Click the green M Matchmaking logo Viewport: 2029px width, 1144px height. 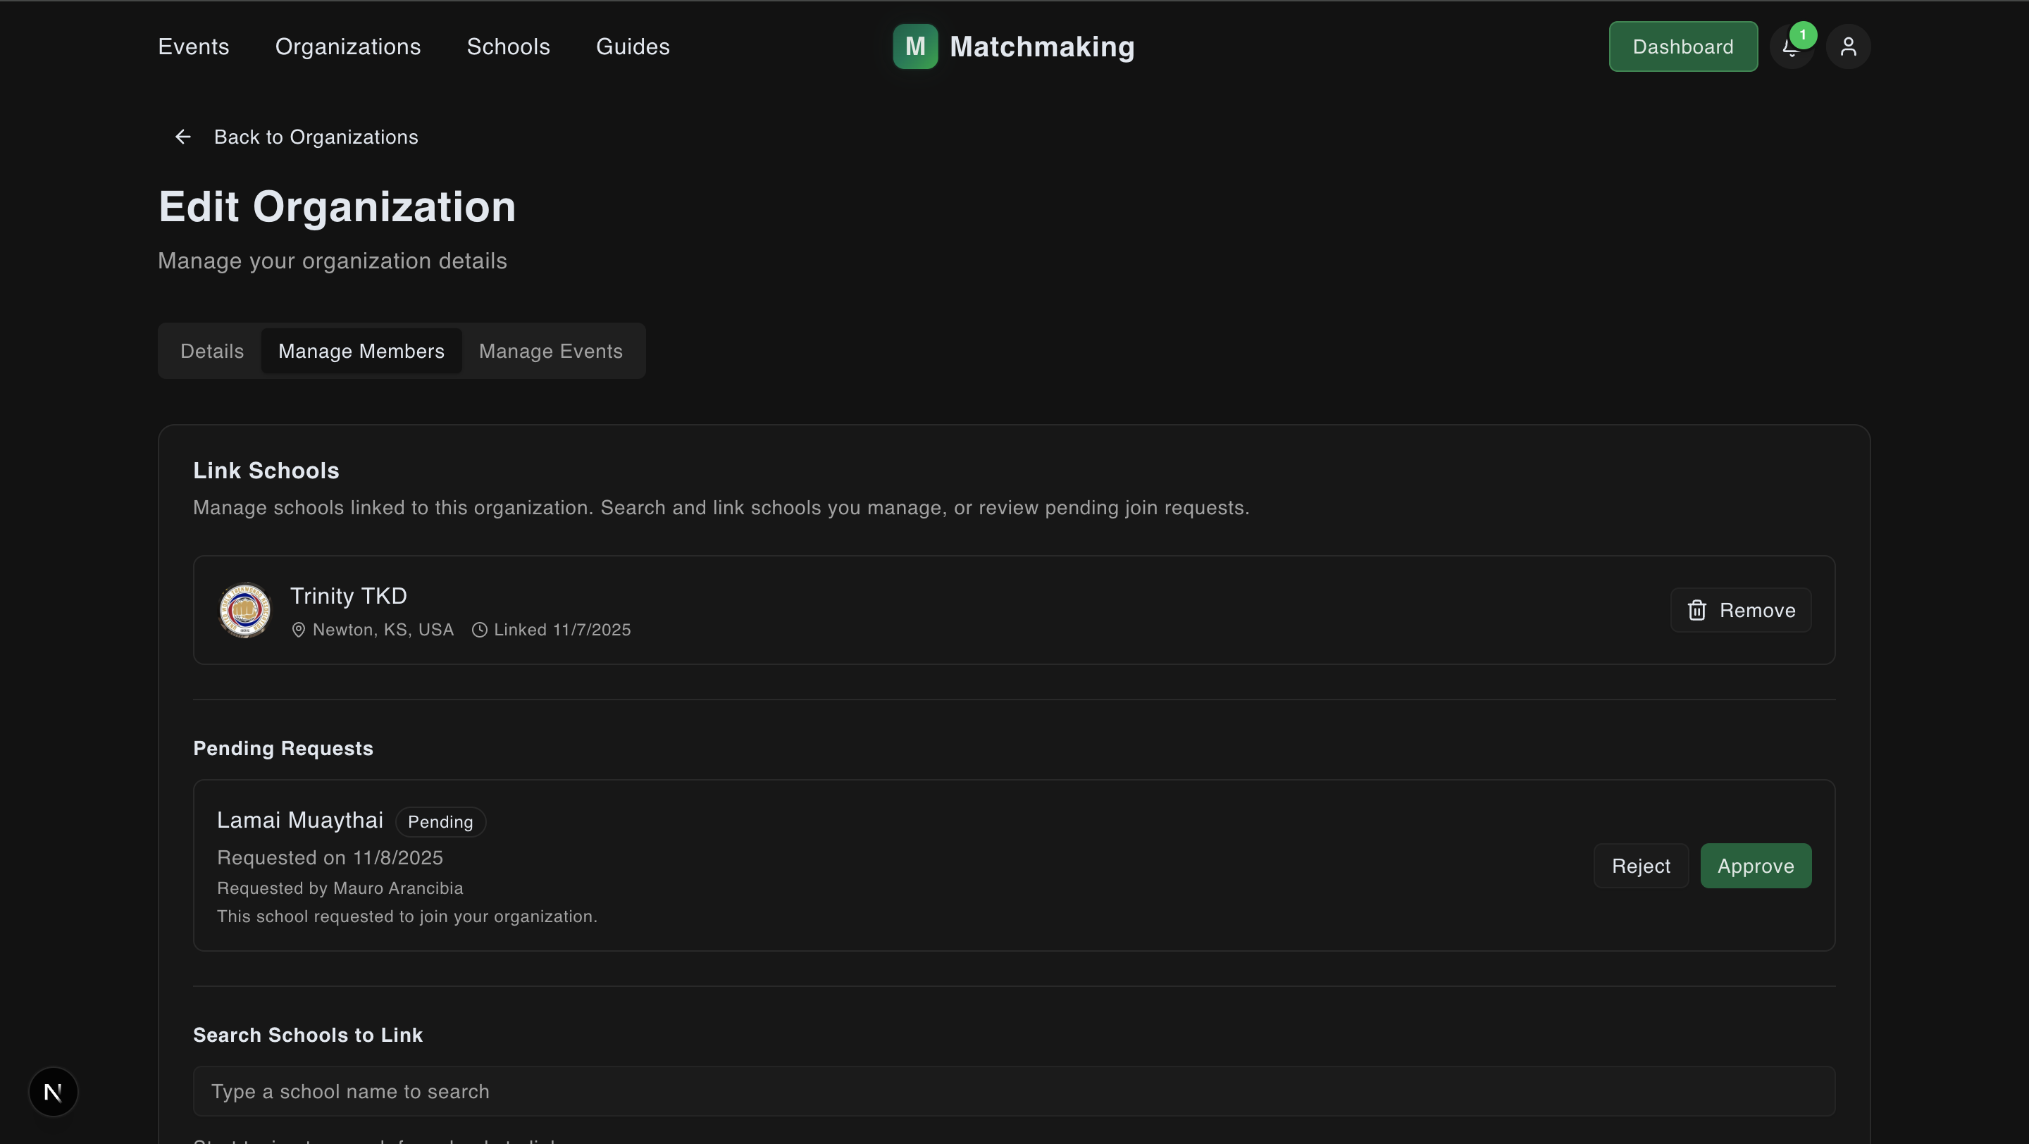pyautogui.click(x=915, y=46)
